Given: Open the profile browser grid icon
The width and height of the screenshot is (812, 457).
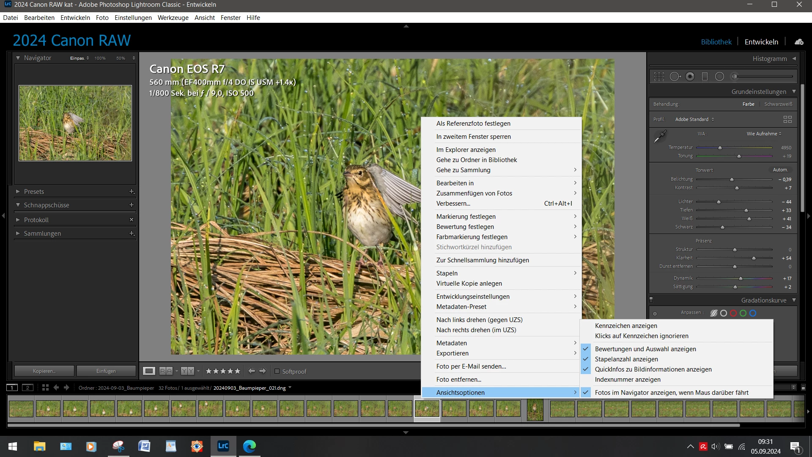Looking at the screenshot, I should (787, 119).
